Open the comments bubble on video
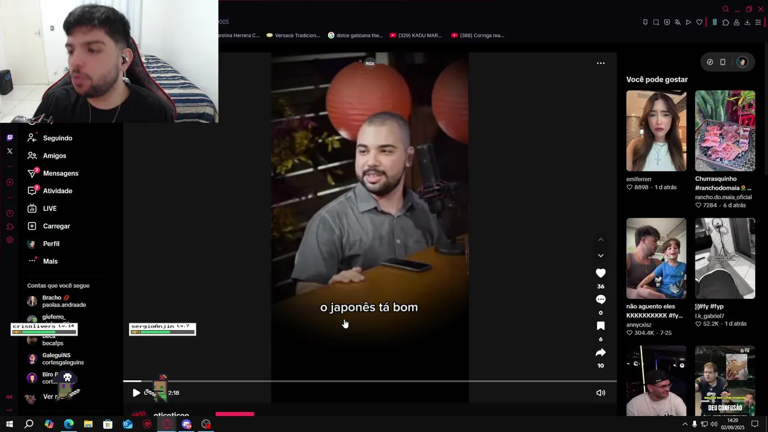 point(601,299)
